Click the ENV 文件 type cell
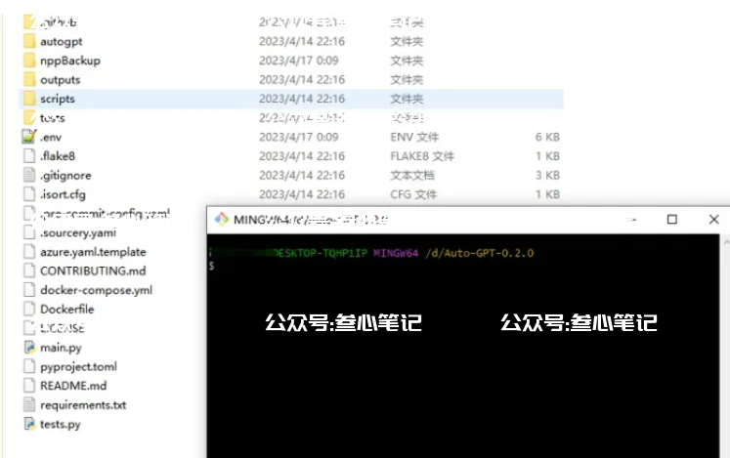730x458 pixels. [414, 137]
